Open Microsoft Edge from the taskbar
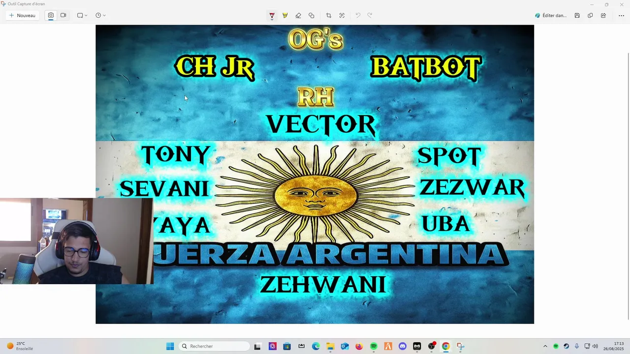 point(316,346)
